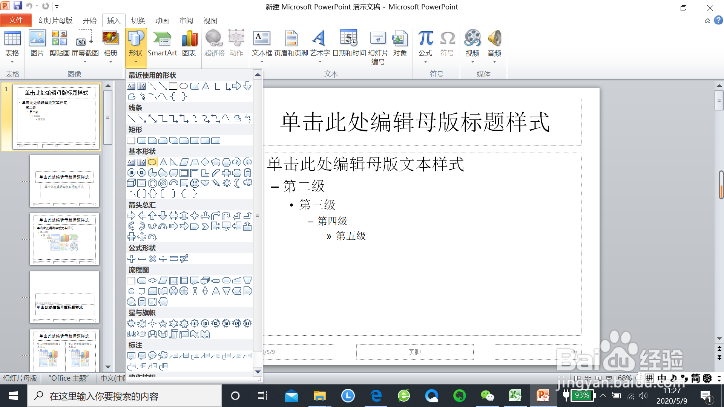Image resolution: width=724 pixels, height=407 pixels.
Task: Expand the 公式 equation dropdown
Action: pos(425,61)
